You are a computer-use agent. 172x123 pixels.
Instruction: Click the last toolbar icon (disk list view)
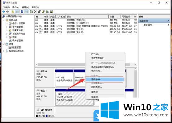pos(51,11)
